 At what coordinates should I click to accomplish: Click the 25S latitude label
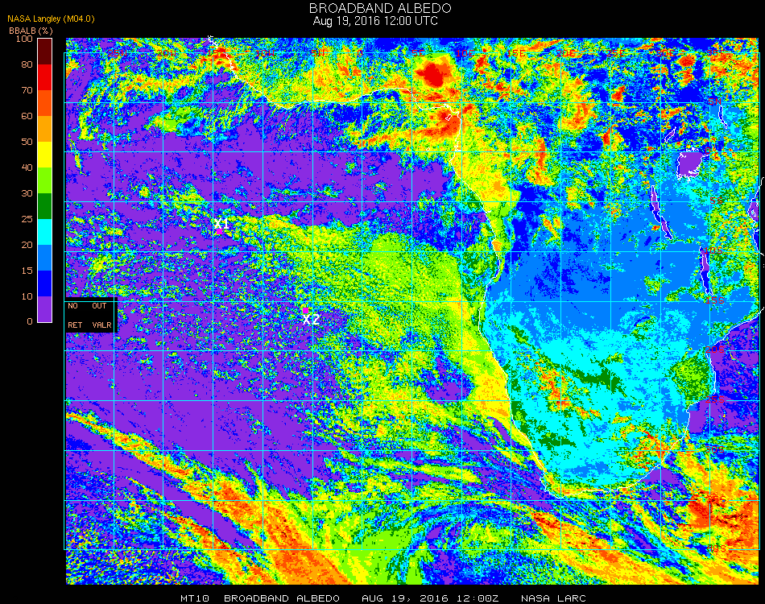click(715, 399)
